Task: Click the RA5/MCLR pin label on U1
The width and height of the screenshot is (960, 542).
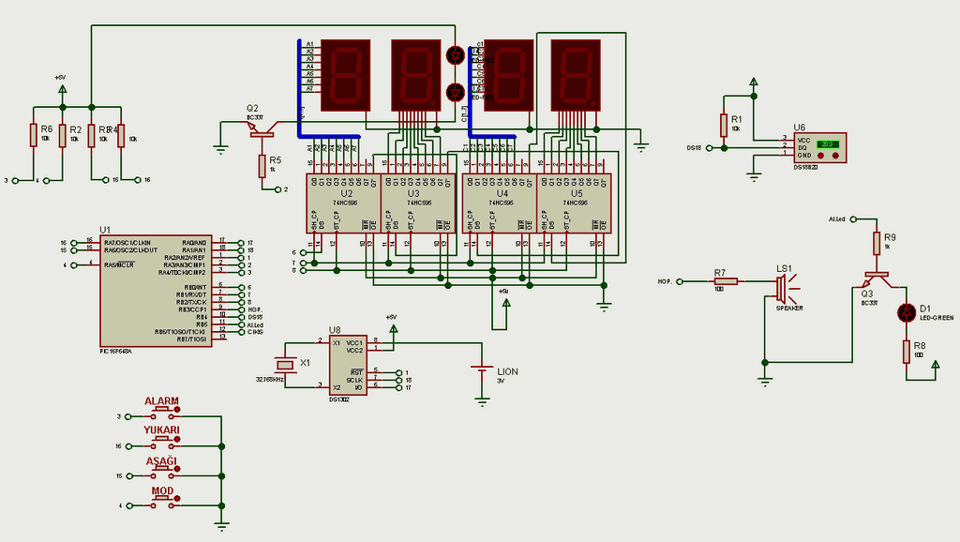Action: click(119, 265)
